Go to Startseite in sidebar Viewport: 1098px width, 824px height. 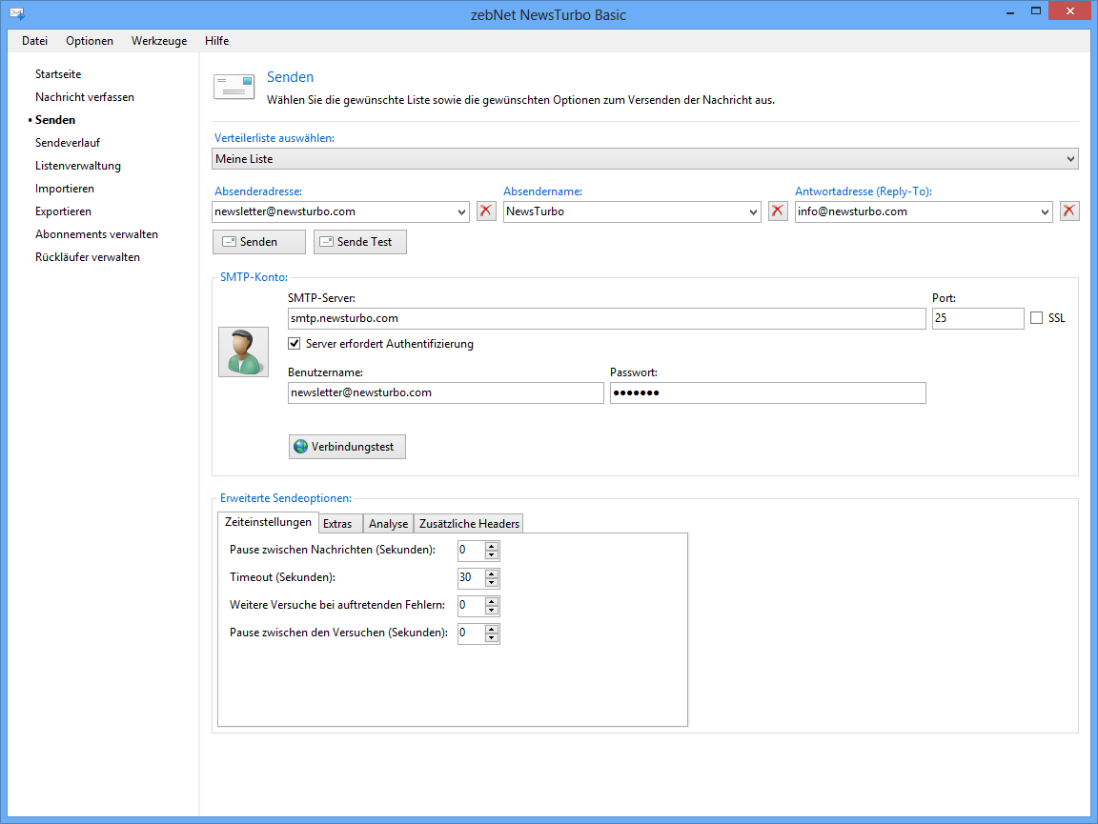[x=58, y=74]
